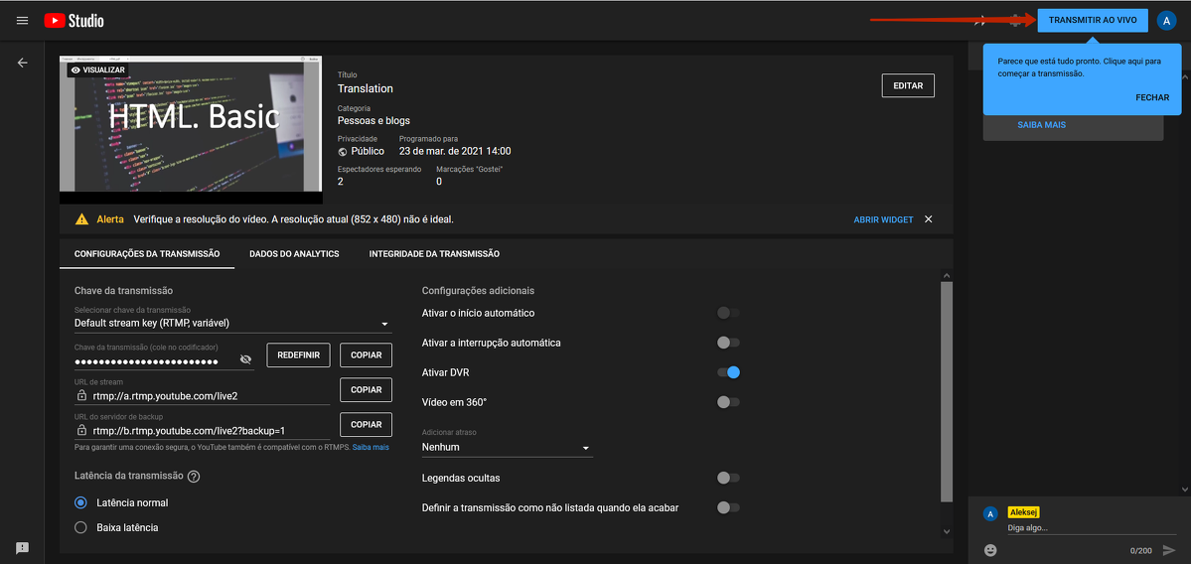
Task: Click the Abrir Widget link
Action: pyautogui.click(x=883, y=219)
